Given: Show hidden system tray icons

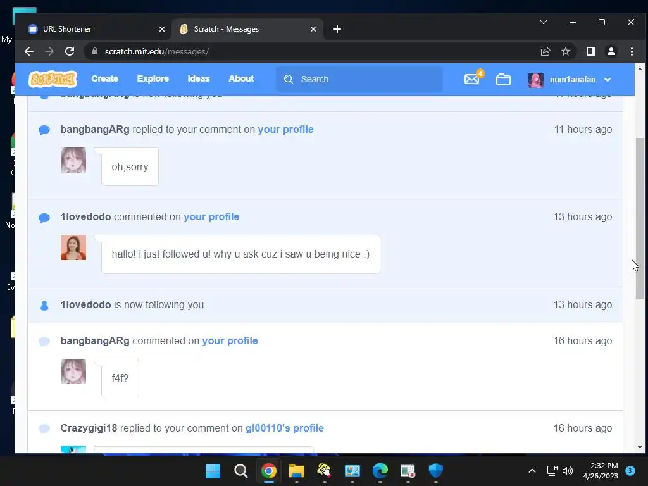Looking at the screenshot, I should pyautogui.click(x=532, y=471).
